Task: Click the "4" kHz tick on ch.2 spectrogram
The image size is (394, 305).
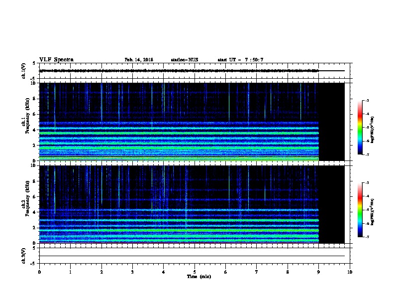Action: click(x=35, y=212)
